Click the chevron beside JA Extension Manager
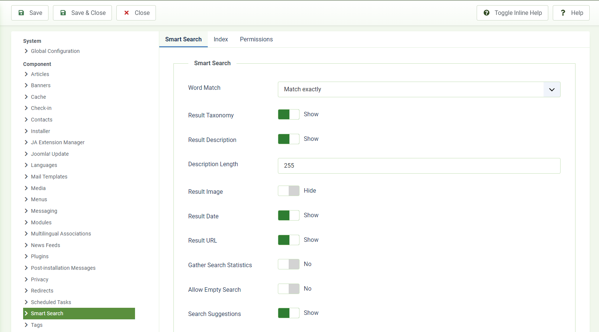Viewport: 599px width, 332px height. (x=26, y=142)
